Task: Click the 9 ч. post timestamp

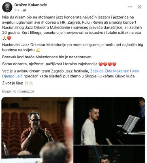Action: click(x=17, y=10)
